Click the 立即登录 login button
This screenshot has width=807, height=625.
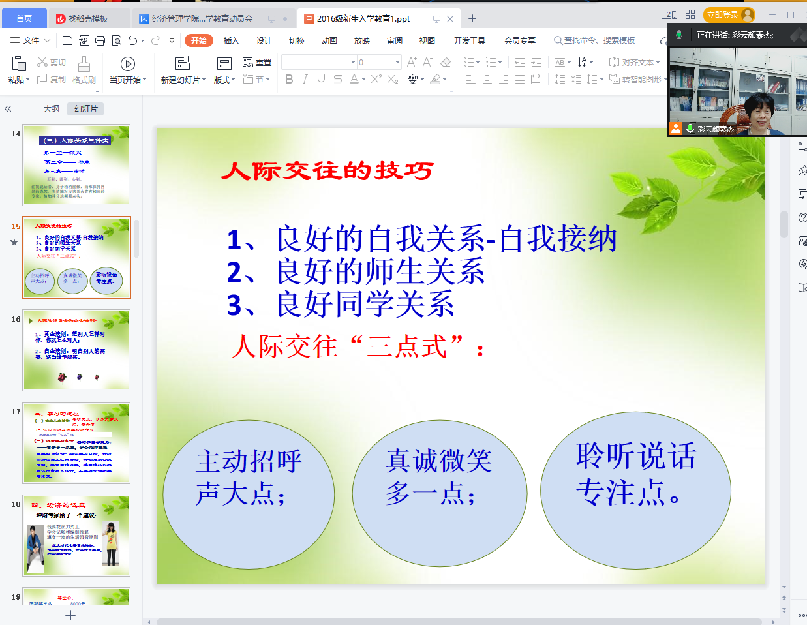(723, 14)
